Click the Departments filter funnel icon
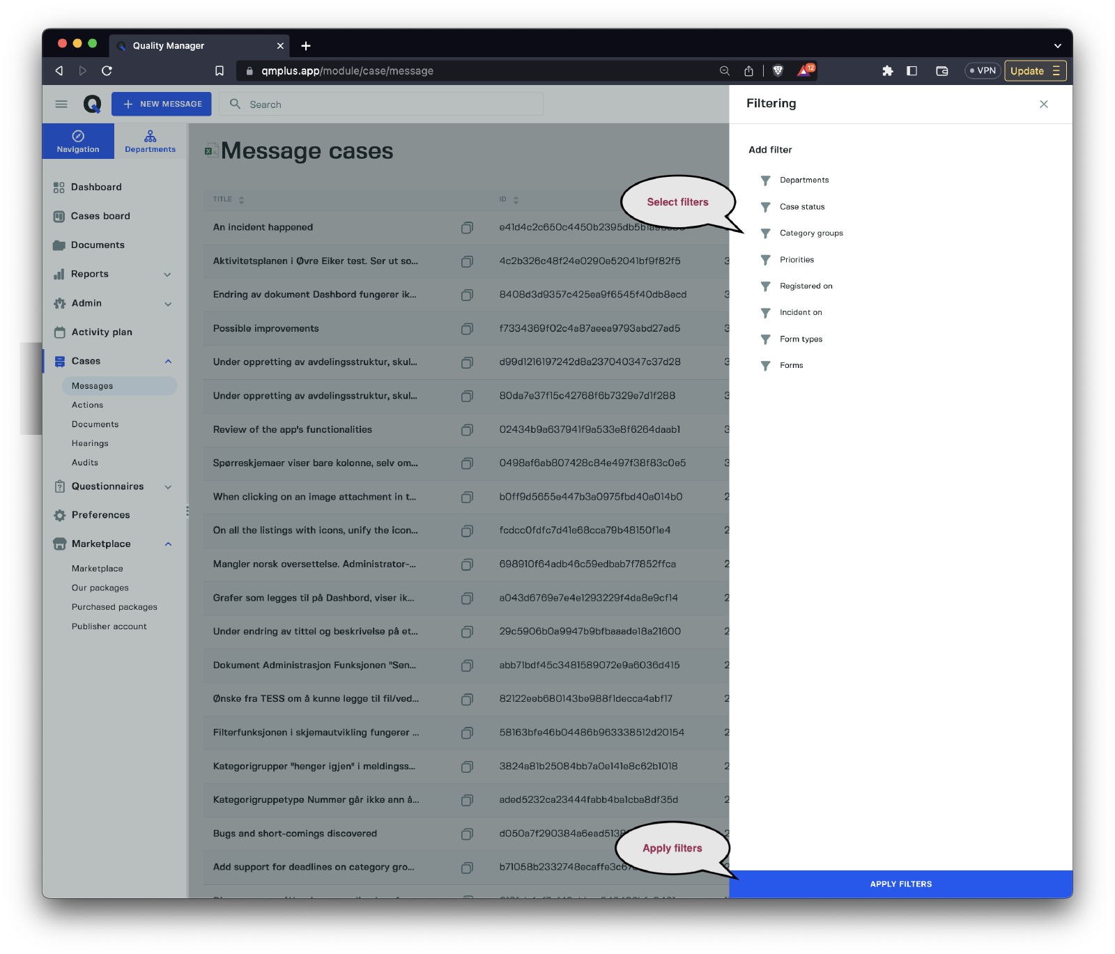Viewport: 1115px width, 954px height. pos(765,180)
